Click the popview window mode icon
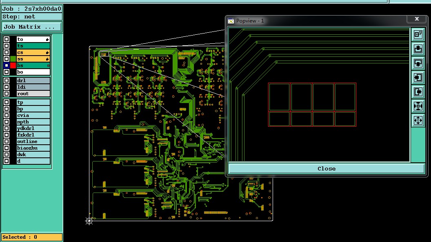Screen dimensions: 431x242 (x=418, y=34)
